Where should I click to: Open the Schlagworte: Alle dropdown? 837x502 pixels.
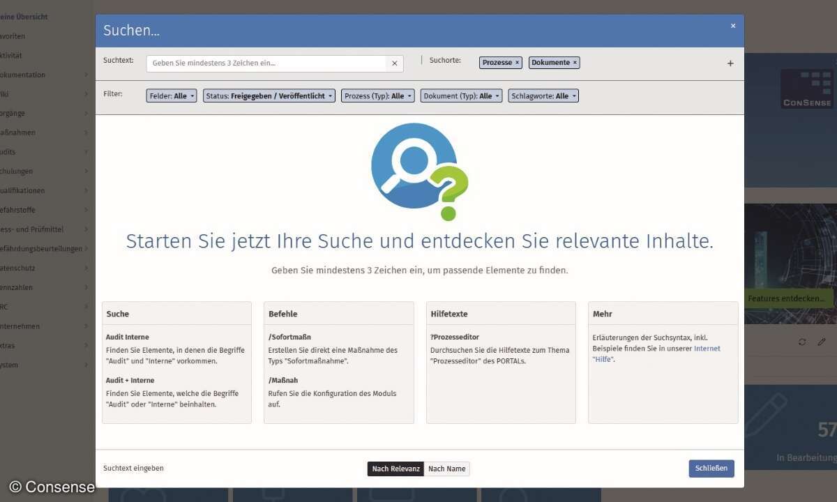[543, 96]
